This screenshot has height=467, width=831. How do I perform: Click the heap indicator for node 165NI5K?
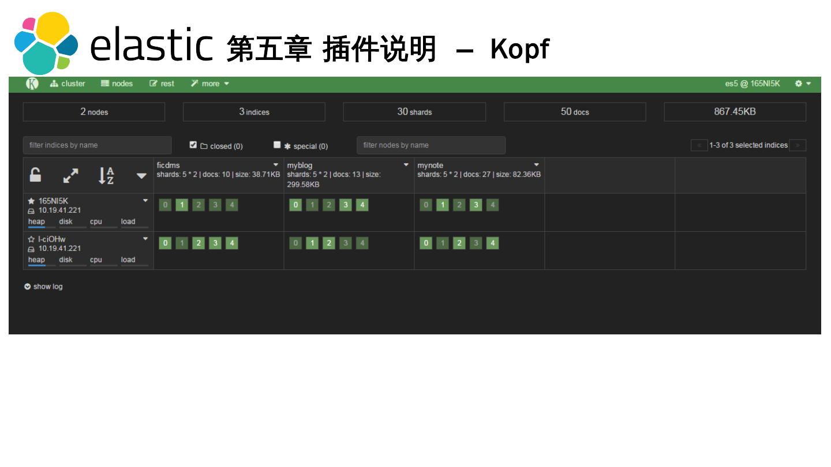[42, 223]
